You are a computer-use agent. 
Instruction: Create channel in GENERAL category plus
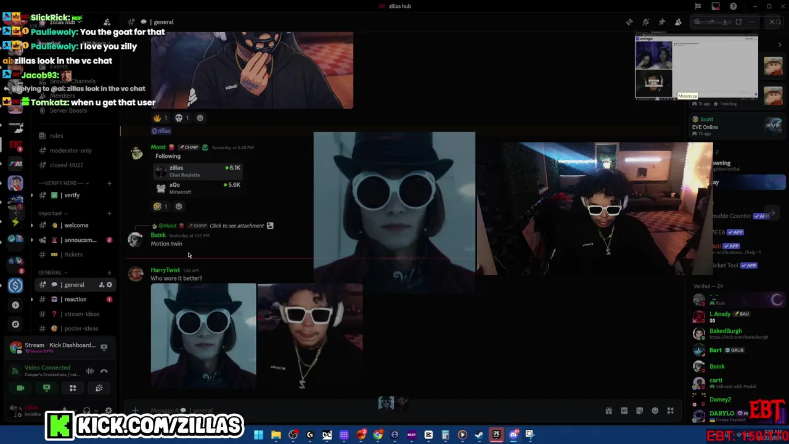pos(109,273)
